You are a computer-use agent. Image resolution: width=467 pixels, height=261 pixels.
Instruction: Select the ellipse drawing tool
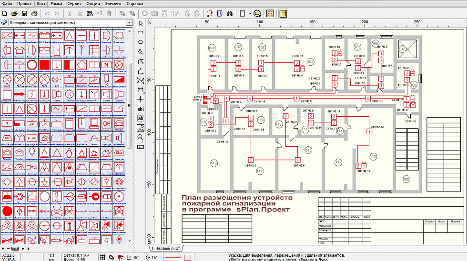(141, 42)
